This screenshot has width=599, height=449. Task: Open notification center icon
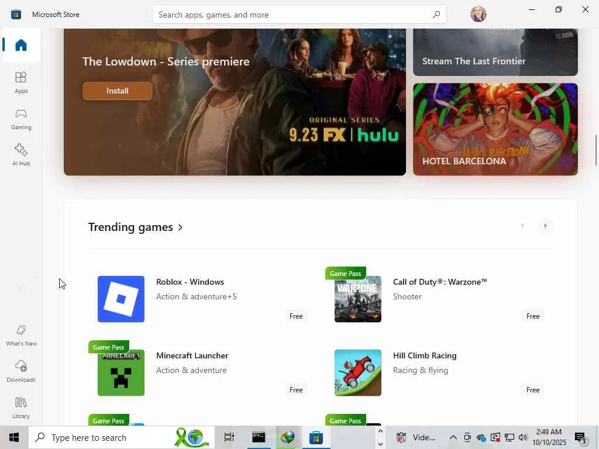click(x=580, y=437)
